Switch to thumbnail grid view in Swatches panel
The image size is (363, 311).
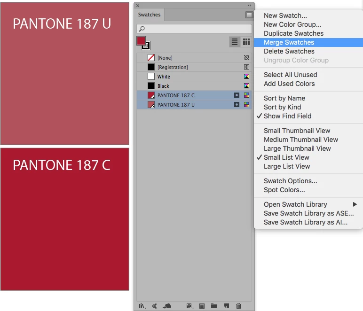coord(246,42)
